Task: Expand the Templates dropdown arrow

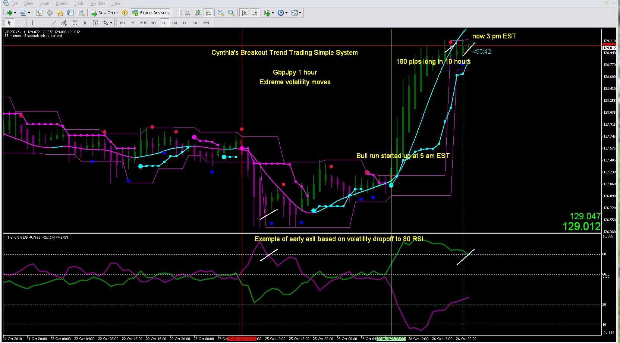Action: (300, 13)
